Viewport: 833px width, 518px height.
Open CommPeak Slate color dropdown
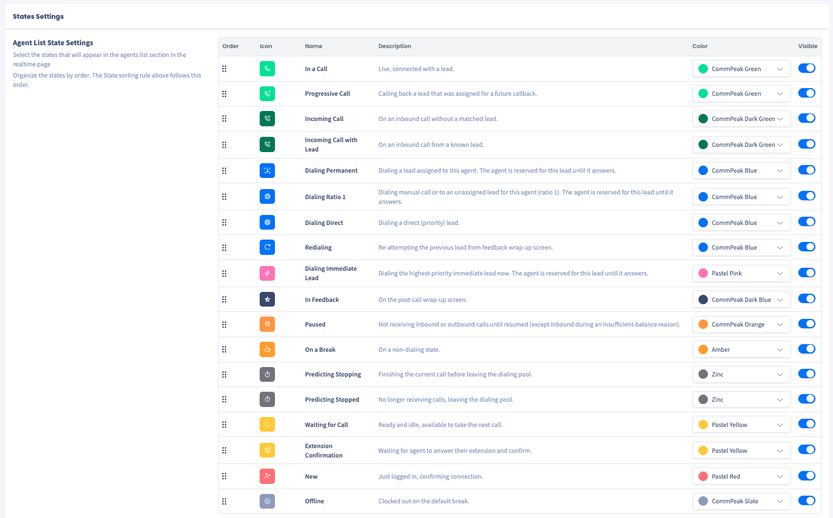(741, 501)
